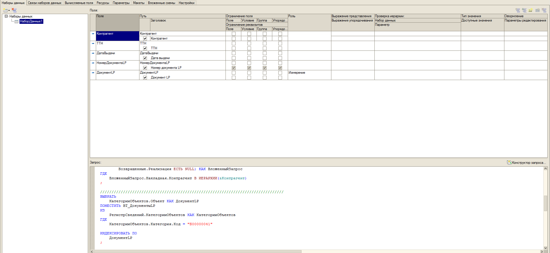Image resolution: width=550 pixels, height=253 pixels.
Task: Collapse the Наборы данных tree root
Action: [6, 16]
